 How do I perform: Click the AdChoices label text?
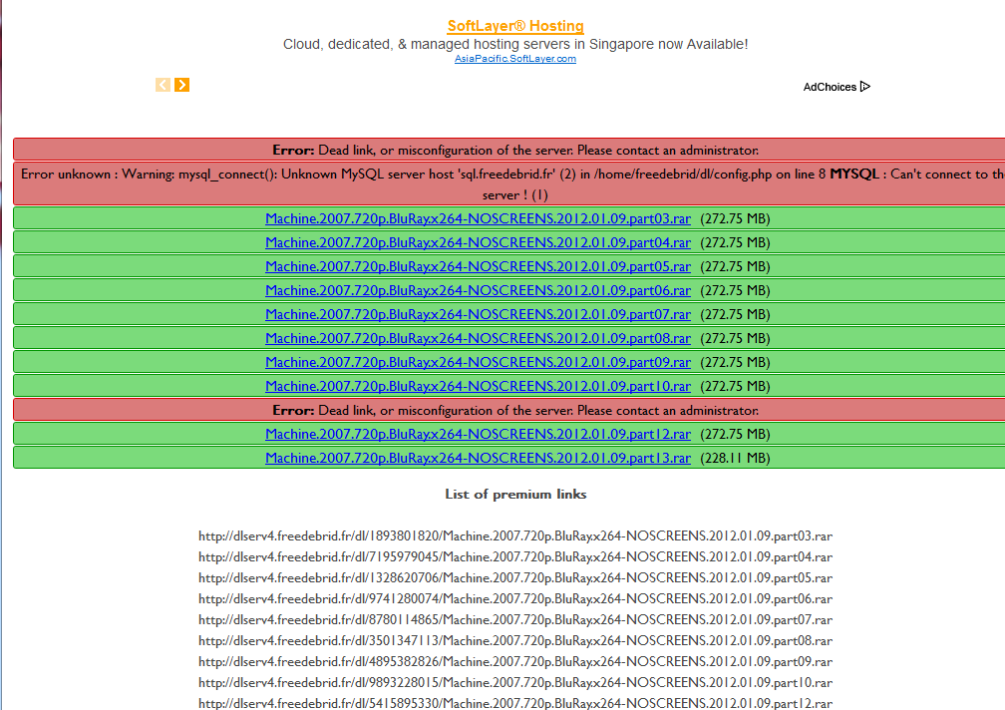click(830, 87)
